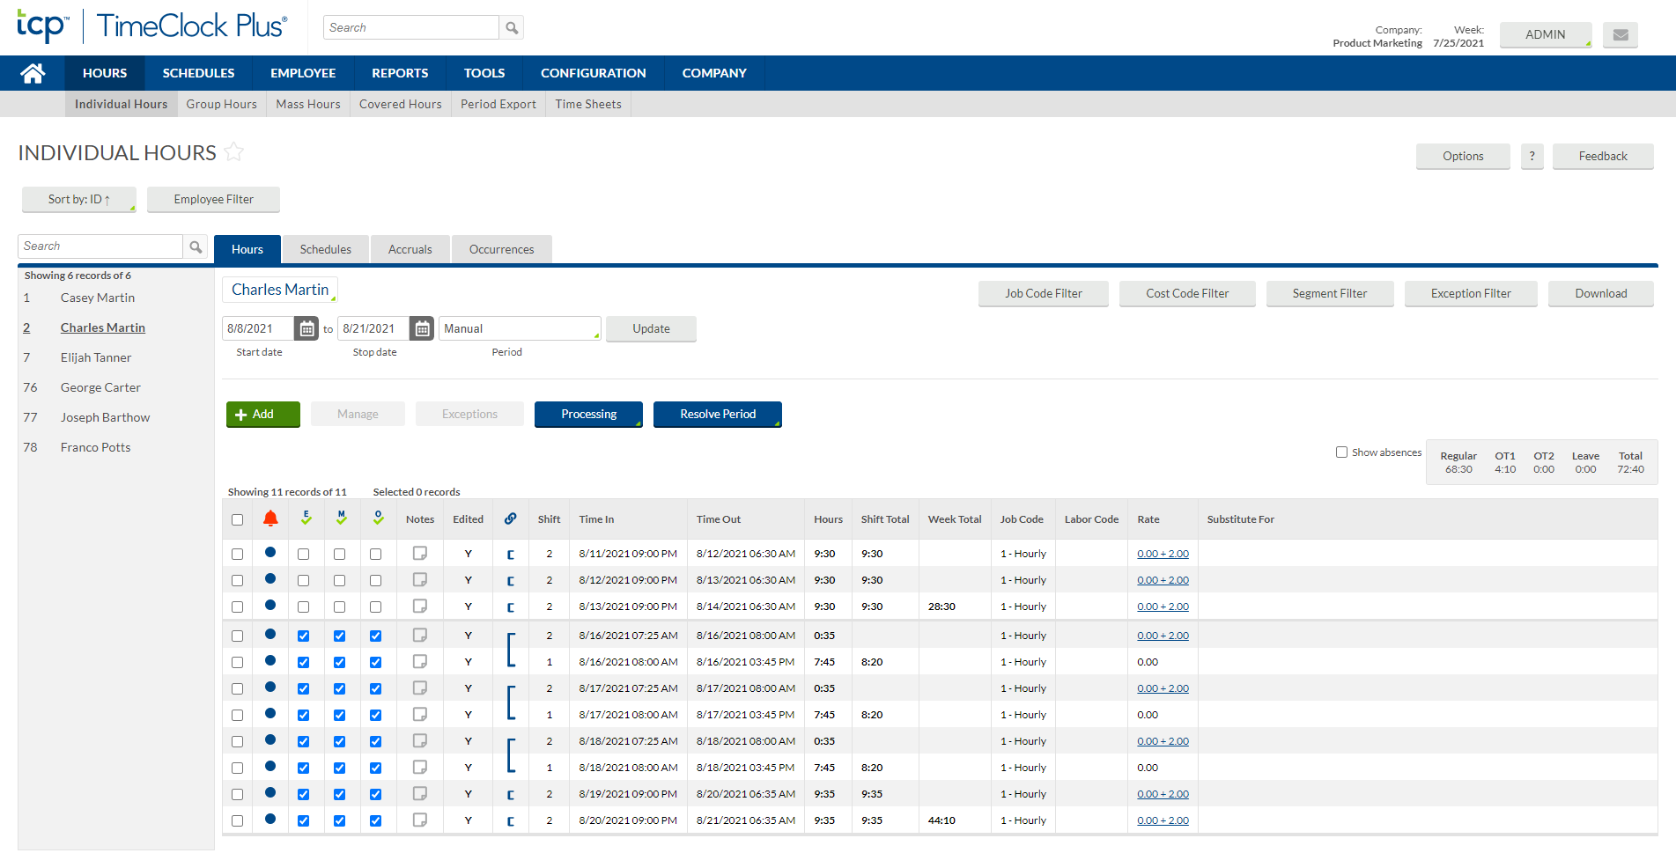1676x853 pixels.
Task: Click the bracket icon in 8/11/2021 09:00 PM row
Action: [511, 555]
